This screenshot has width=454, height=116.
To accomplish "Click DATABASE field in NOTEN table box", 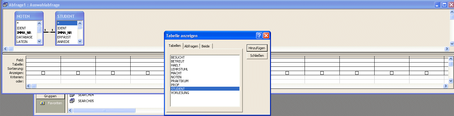I will 27,37.
